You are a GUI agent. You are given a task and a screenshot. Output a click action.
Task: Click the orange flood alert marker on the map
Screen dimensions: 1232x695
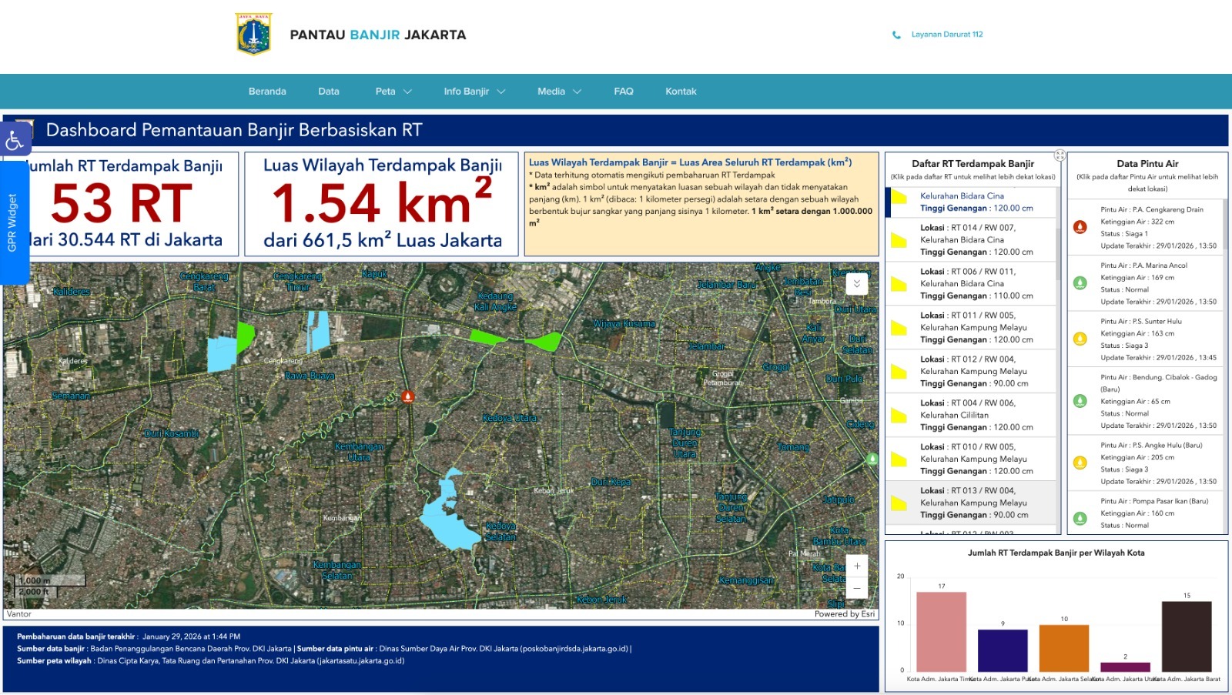[408, 395]
